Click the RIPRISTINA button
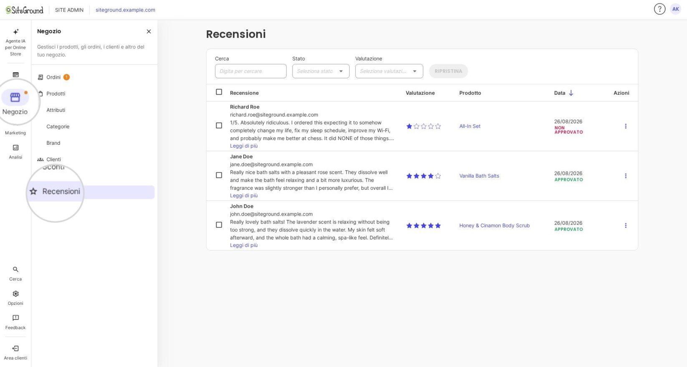Image resolution: width=687 pixels, height=367 pixels. click(448, 71)
